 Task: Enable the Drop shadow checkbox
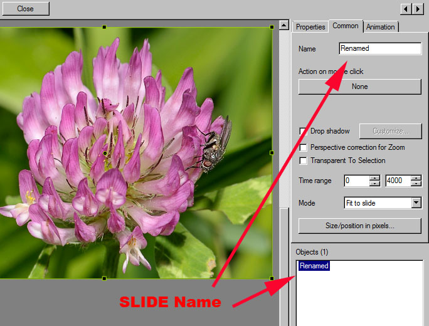(304, 131)
